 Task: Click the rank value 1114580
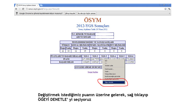pos(130,62)
